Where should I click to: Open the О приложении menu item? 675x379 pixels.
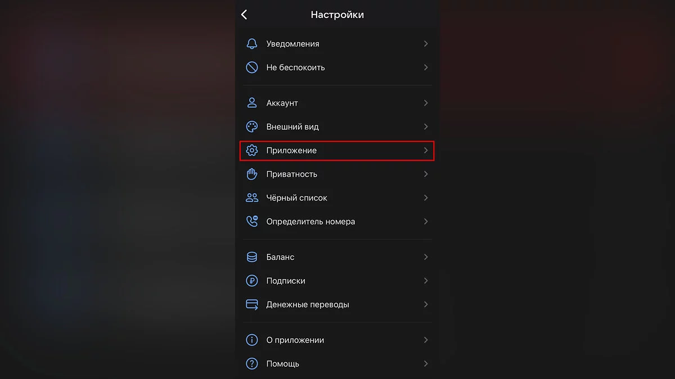pos(295,340)
